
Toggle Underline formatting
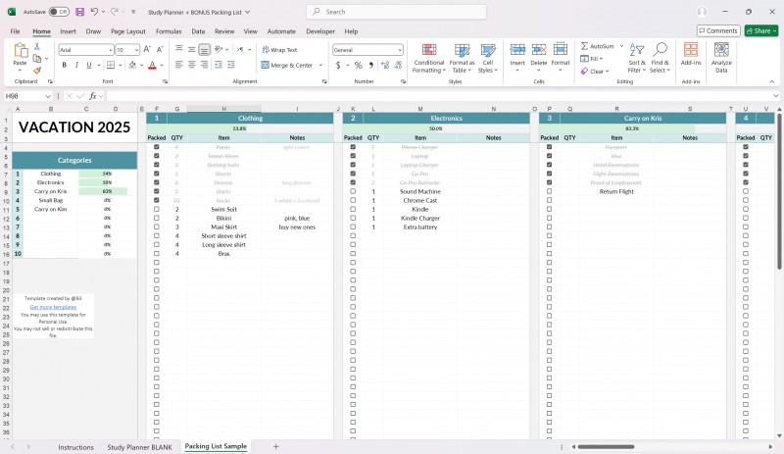pyautogui.click(x=89, y=65)
